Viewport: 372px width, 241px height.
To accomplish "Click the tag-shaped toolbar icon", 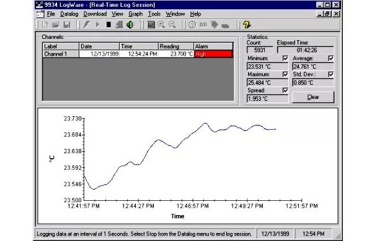I will [x=215, y=25].
